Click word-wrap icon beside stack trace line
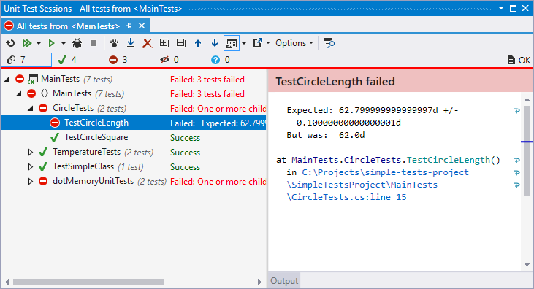Viewport: 534px width, 289px height. (516, 160)
